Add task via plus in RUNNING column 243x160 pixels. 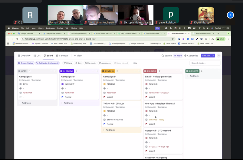pyautogui.click(x=181, y=71)
